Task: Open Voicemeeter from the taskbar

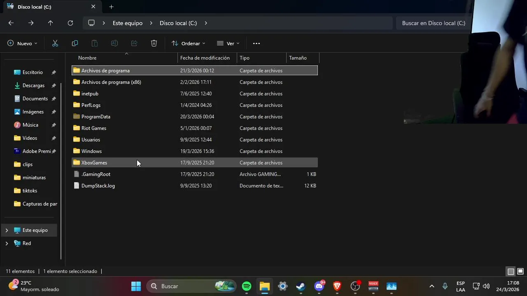Action: tap(373, 286)
